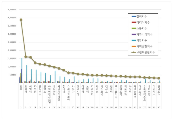Select the 하이비젼시스템 category label

[49, 92]
